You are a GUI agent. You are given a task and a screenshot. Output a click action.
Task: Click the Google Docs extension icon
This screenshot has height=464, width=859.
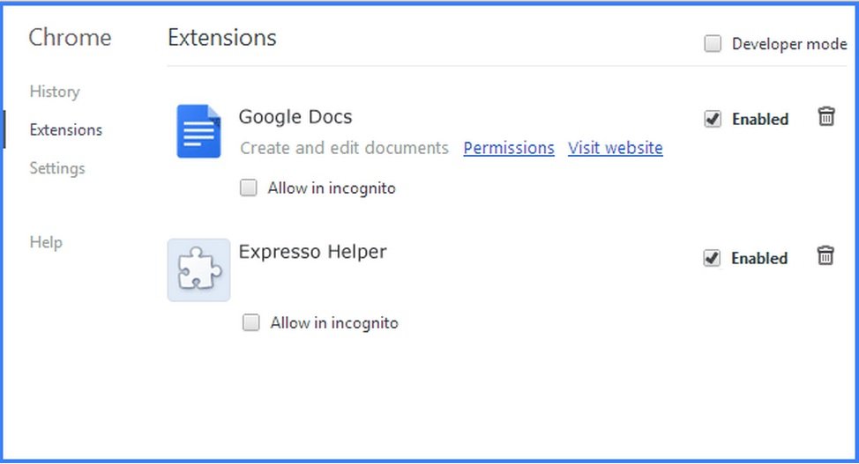pos(198,131)
